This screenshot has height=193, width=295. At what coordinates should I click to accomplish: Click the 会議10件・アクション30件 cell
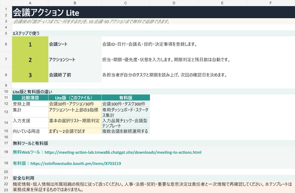[x=75, y=104]
